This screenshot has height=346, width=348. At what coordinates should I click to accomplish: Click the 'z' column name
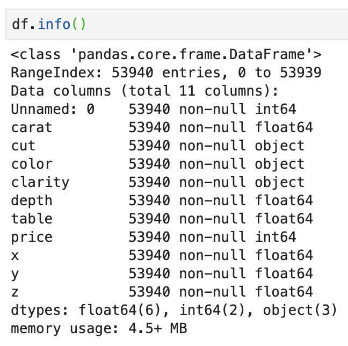click(x=15, y=292)
